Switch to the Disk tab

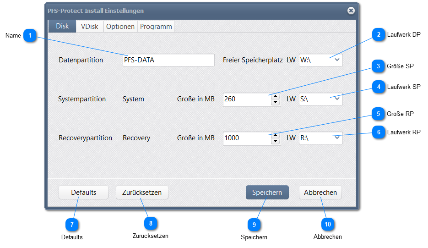click(62, 26)
